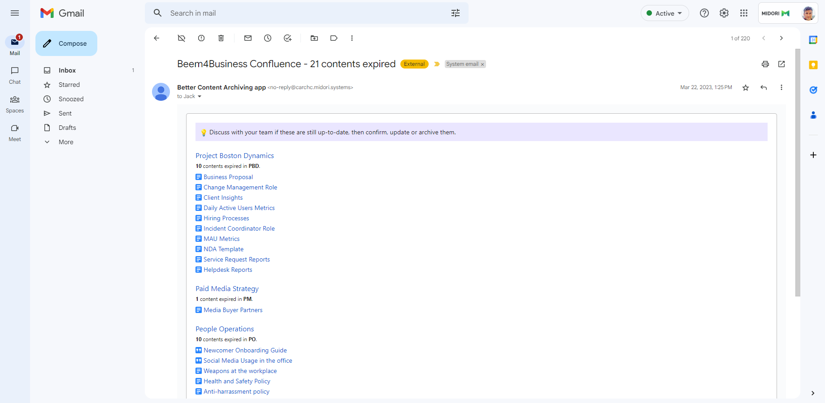Viewport: 825px width, 403px height.
Task: Expand the More section in sidebar
Action: point(65,141)
